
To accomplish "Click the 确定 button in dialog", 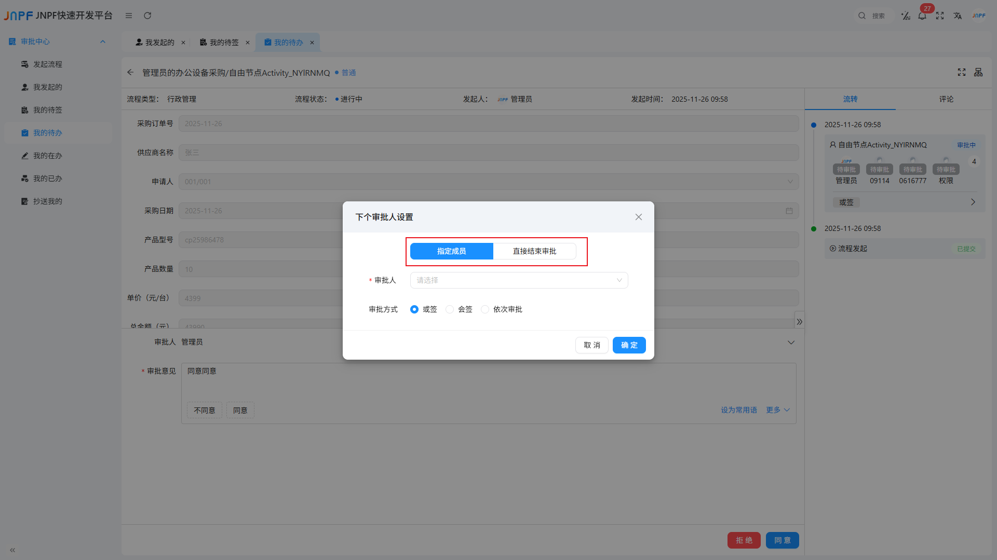I will (629, 345).
